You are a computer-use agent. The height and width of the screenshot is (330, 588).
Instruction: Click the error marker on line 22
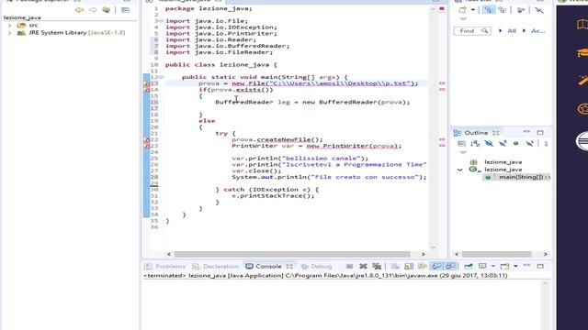pos(147,140)
